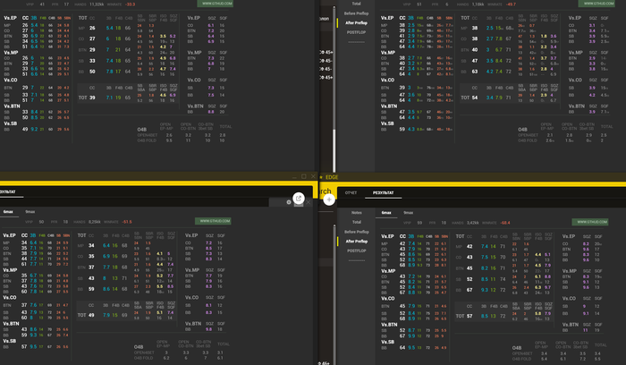Image resolution: width=626 pixels, height=365 pixels.
Task: Click the TOT value 57 in bottom-right window
Action: 469,316
